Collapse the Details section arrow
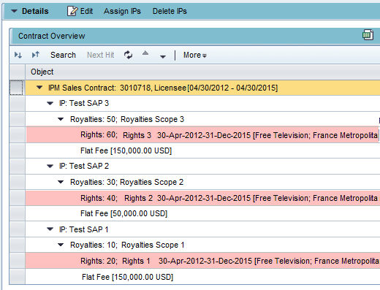Screen dimensions: 380x290 click(14, 11)
